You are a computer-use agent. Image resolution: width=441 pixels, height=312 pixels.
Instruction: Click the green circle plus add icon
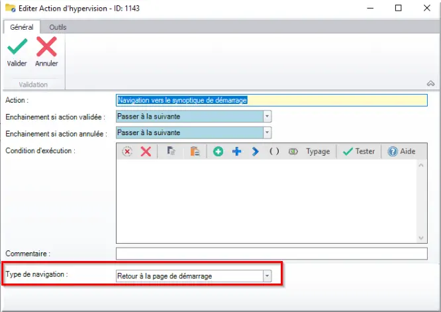pyautogui.click(x=218, y=151)
